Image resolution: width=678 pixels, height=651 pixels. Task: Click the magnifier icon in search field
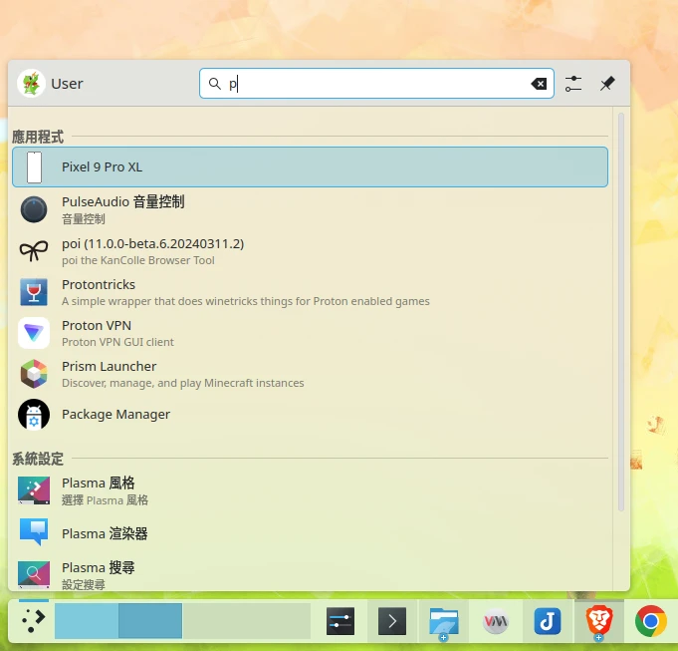[214, 83]
